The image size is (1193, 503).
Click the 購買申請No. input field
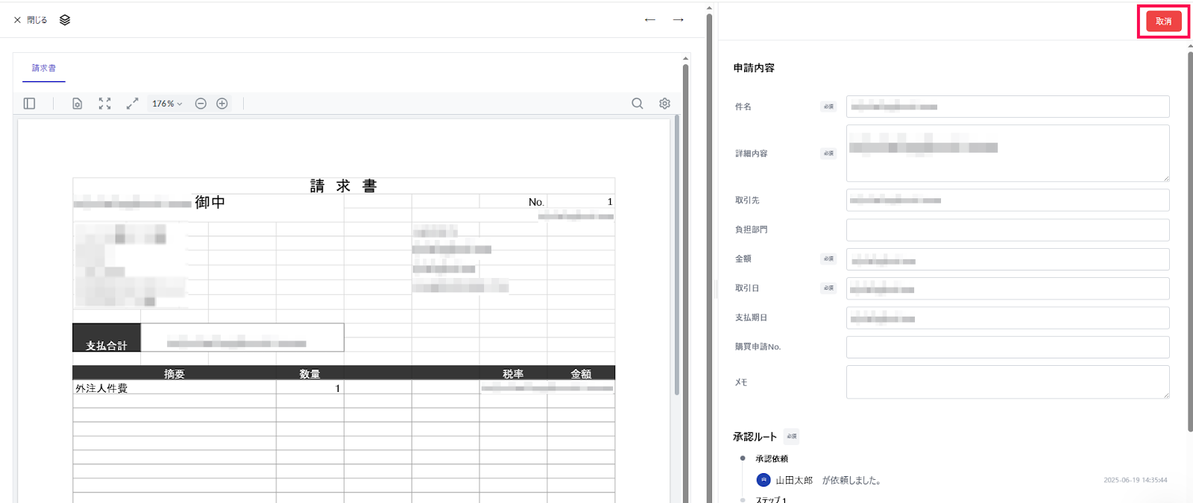coord(1007,347)
